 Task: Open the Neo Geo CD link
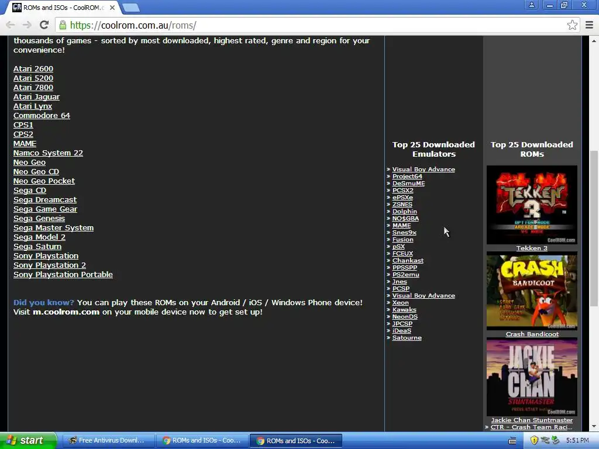click(36, 171)
